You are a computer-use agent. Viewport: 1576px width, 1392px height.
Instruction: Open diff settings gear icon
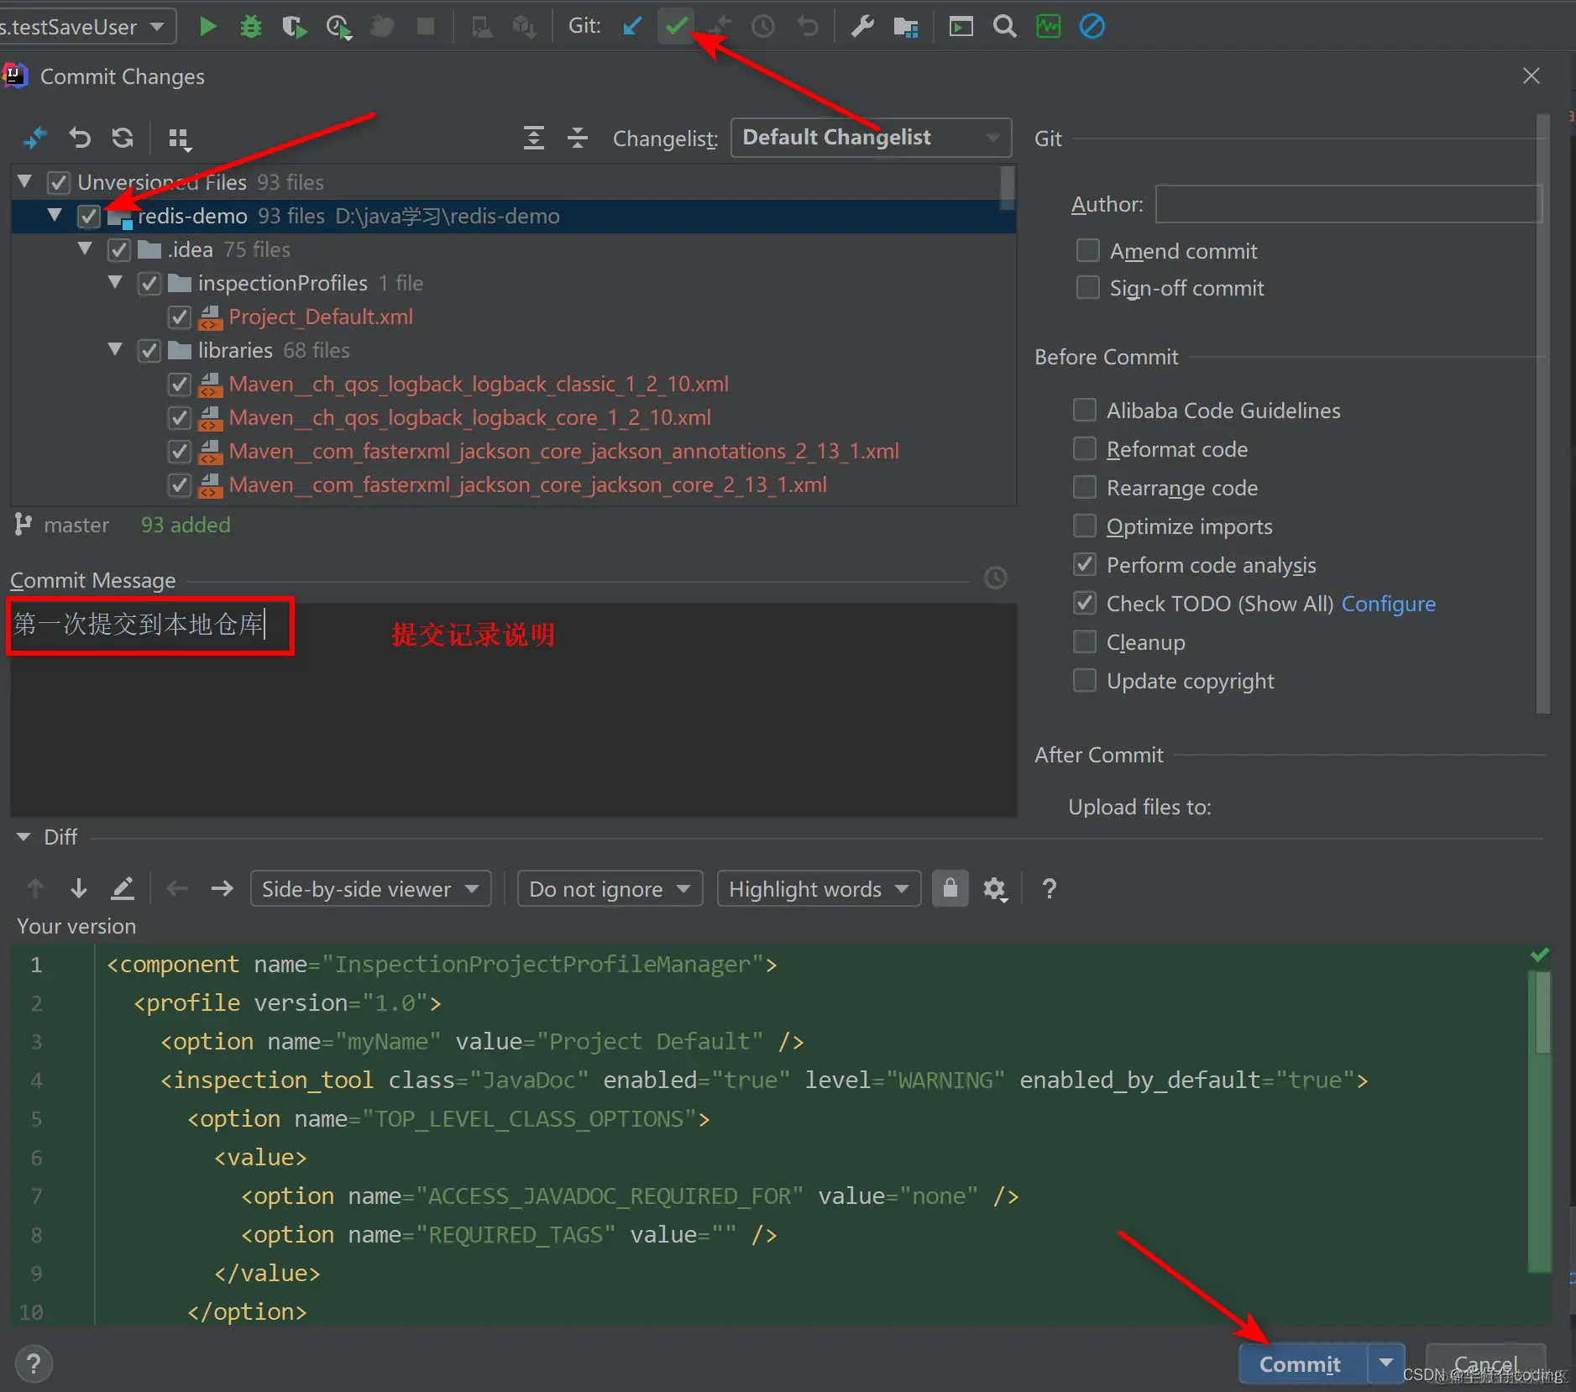pos(995,888)
